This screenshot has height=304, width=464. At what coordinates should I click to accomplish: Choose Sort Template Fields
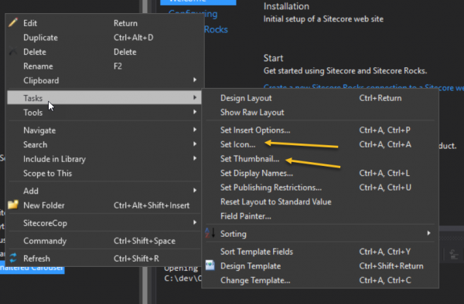coord(320,252)
